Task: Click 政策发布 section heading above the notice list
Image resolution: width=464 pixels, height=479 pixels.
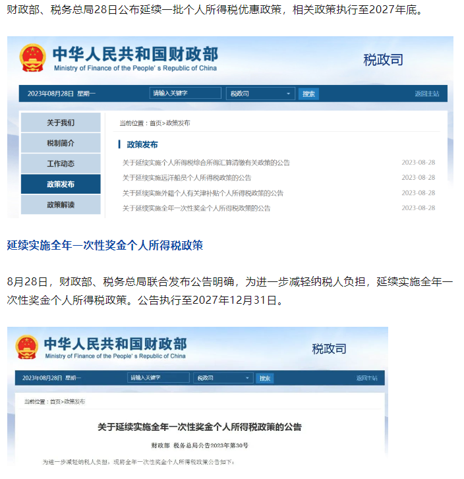Action: tap(142, 144)
